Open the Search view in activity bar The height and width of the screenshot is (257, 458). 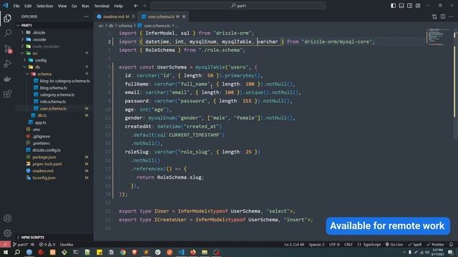point(8,34)
